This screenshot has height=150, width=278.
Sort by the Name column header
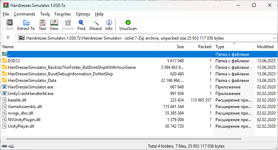coord(79,47)
